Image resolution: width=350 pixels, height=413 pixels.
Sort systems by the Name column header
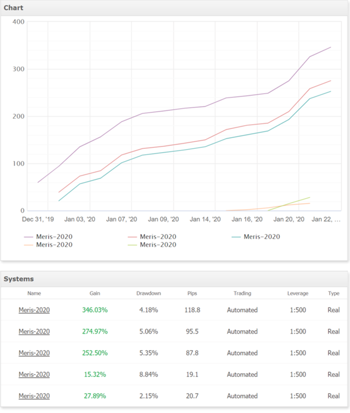(x=34, y=293)
